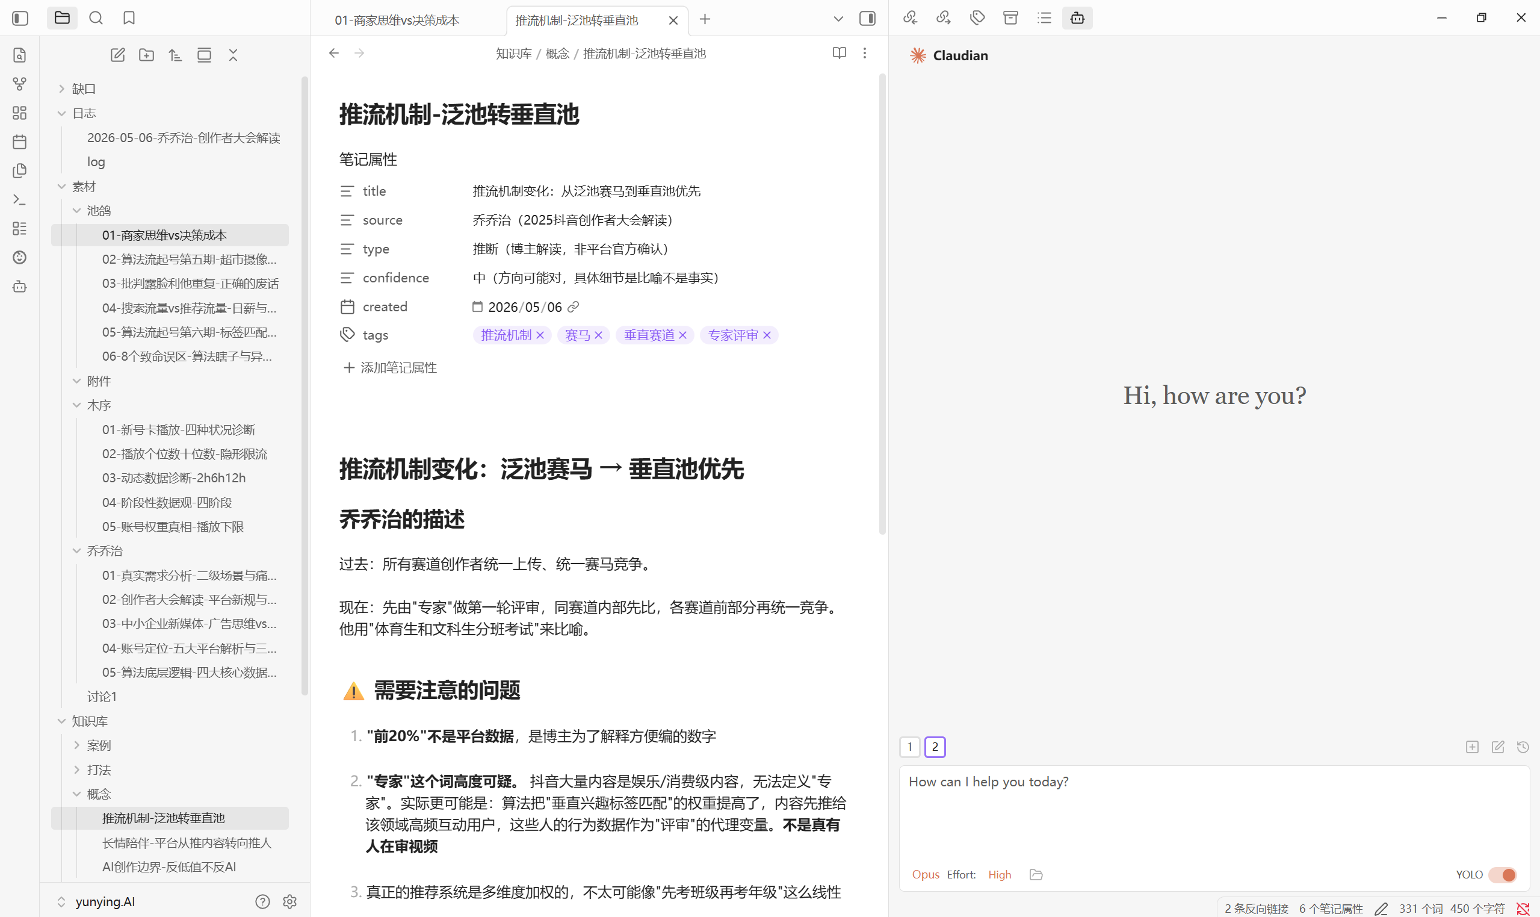Open help icon beside vault name
The width and height of the screenshot is (1540, 917).
(262, 901)
